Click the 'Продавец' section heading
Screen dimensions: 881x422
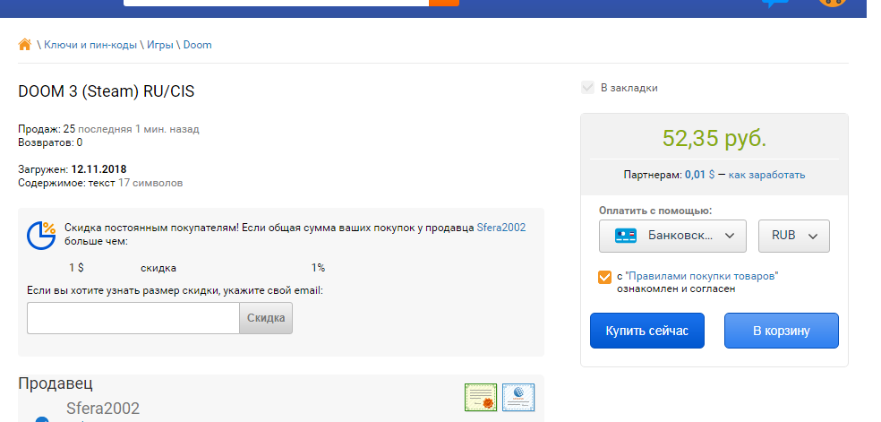[x=56, y=383]
